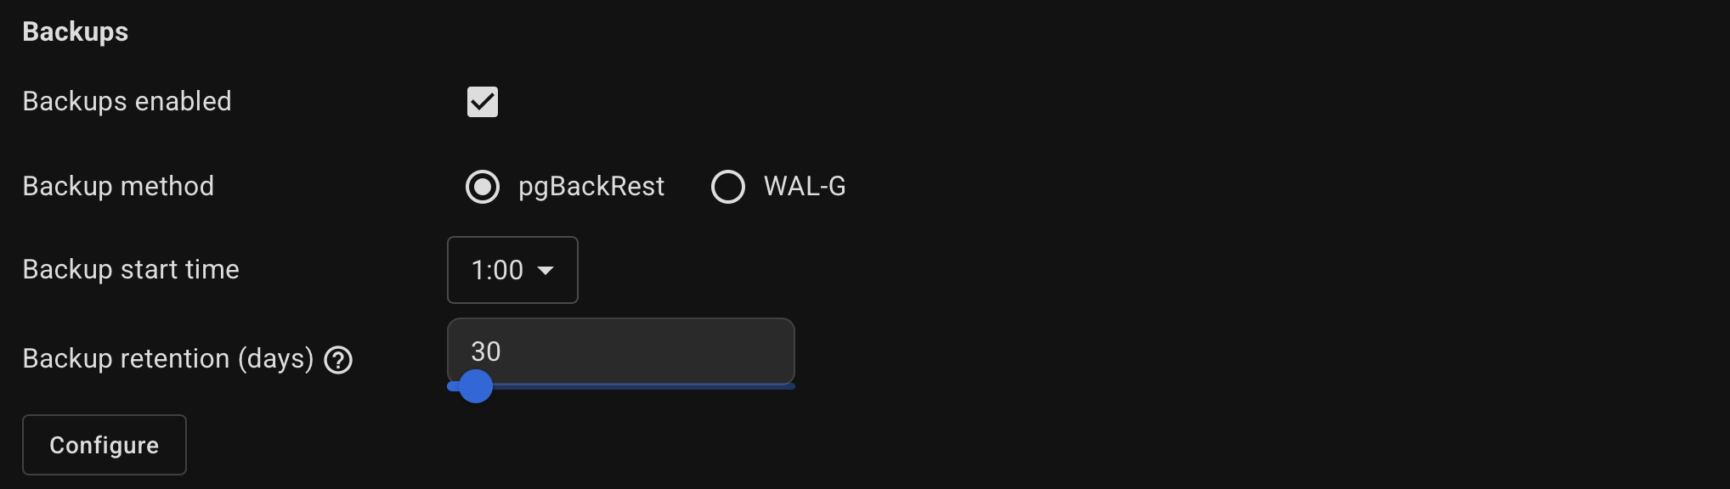Click the number 30 in the retention box

point(486,351)
